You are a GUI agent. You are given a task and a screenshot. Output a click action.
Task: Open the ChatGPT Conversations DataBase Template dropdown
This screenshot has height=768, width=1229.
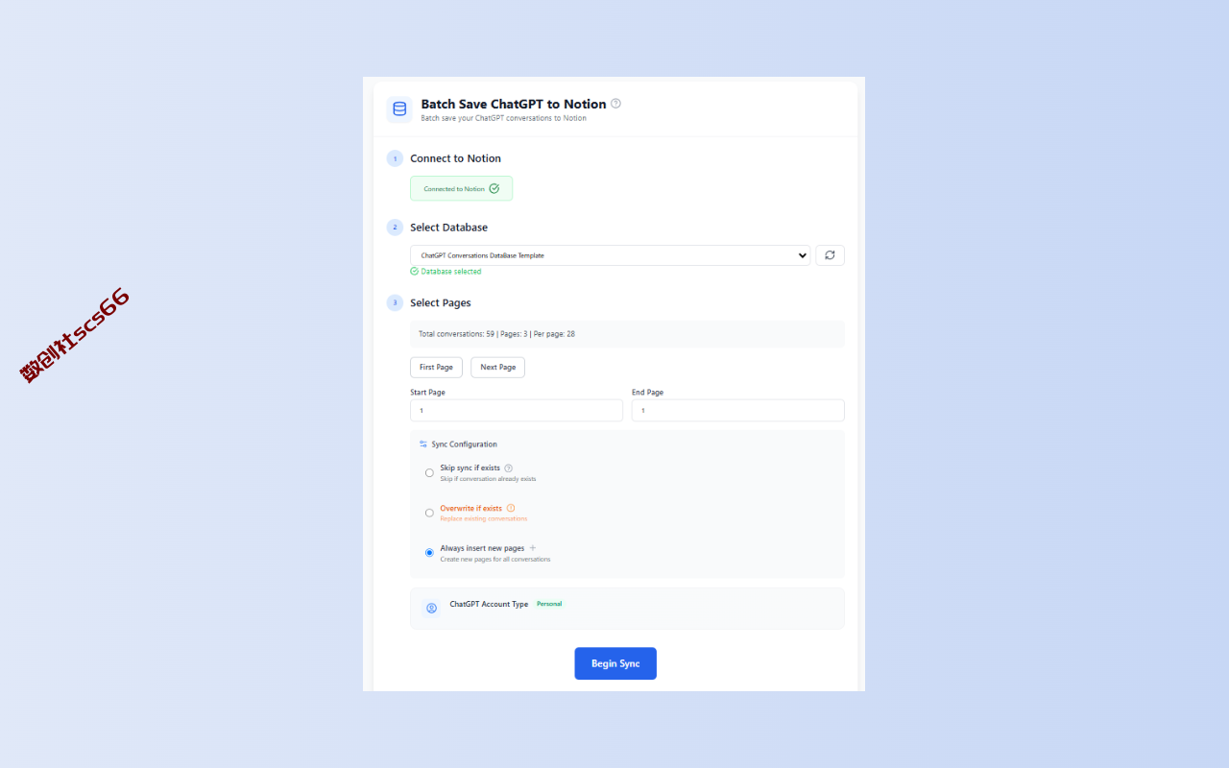point(610,255)
